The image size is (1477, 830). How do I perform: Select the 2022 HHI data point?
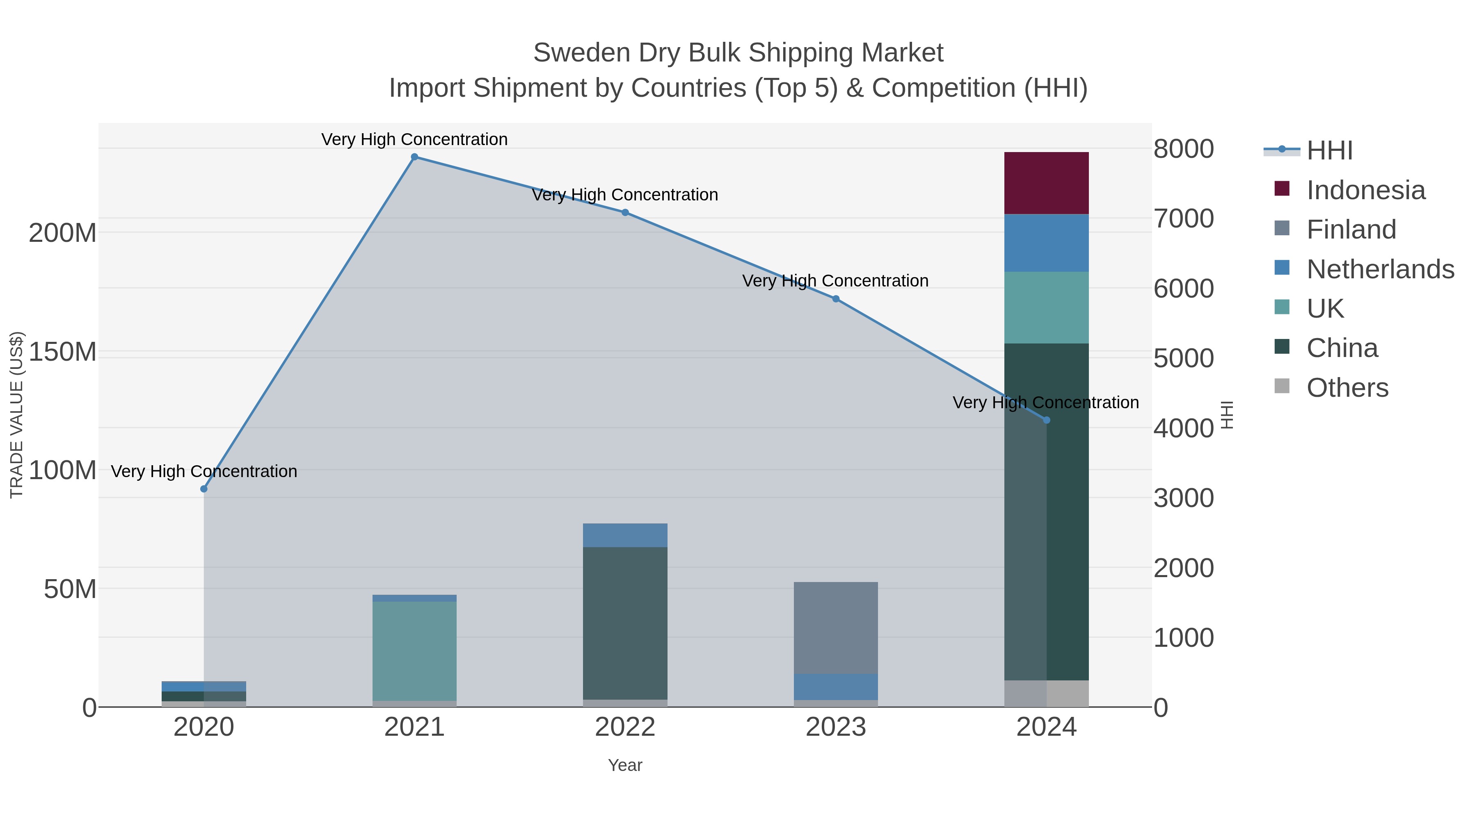click(x=625, y=212)
